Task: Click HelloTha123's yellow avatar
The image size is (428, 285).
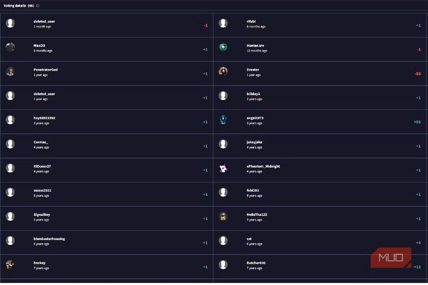Action: 223,216
